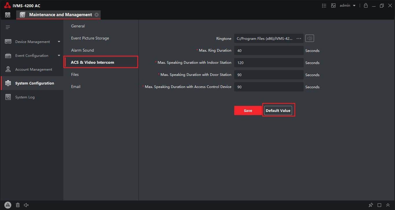Open System Log
The height and width of the screenshot is (210, 395).
point(32,97)
